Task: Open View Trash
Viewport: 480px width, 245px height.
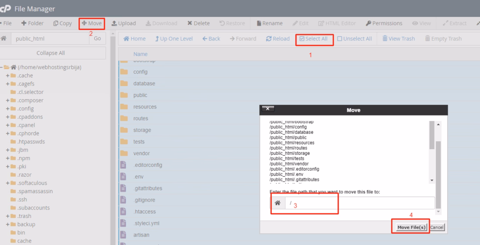Action: pos(398,39)
